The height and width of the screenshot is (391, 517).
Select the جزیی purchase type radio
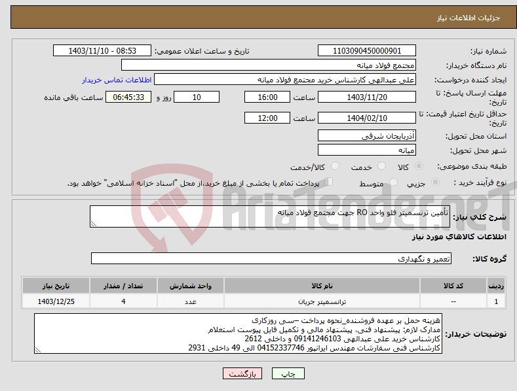[435, 182]
